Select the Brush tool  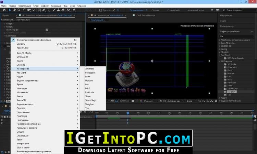54,10
